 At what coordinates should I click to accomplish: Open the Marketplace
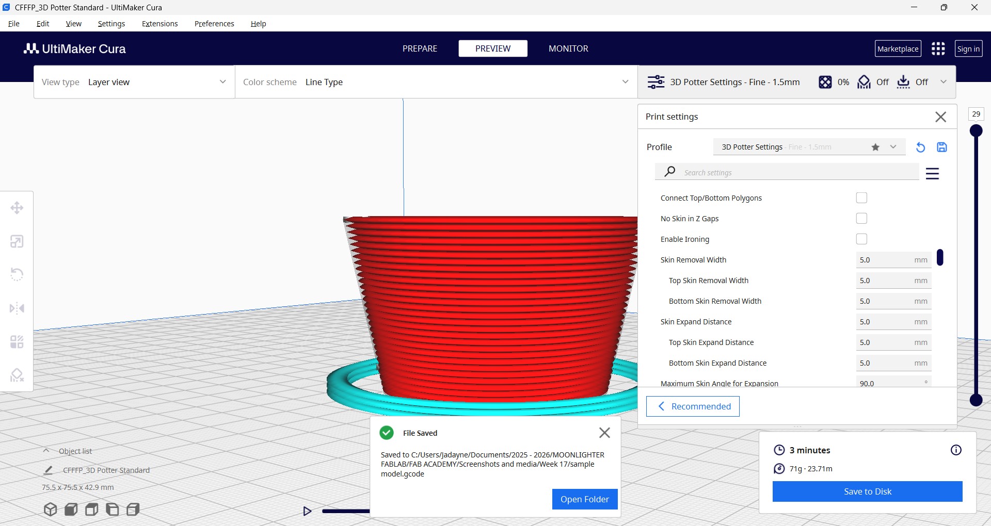click(898, 48)
